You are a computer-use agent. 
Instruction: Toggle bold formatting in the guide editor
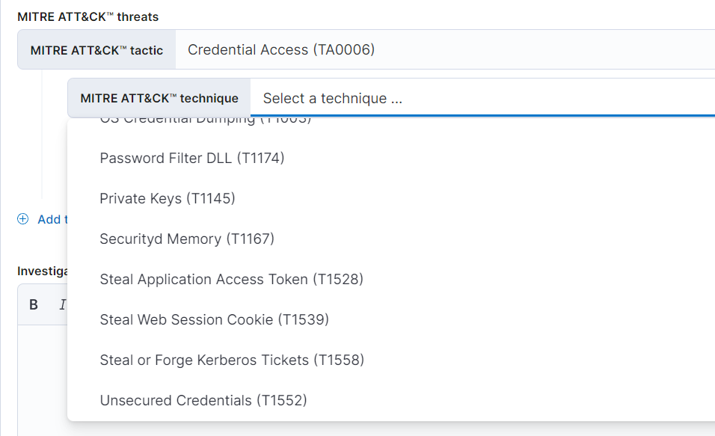33,304
